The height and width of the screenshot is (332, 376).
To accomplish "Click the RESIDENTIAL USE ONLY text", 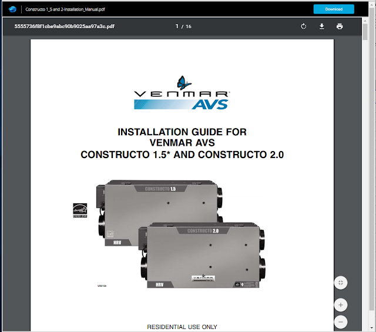I will (182, 327).
